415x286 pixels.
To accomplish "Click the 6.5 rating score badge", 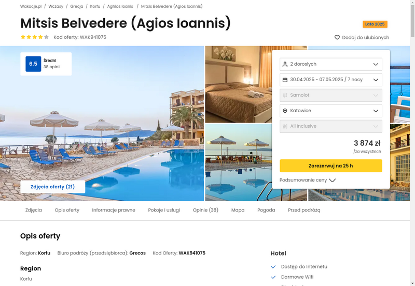I will (x=33, y=64).
